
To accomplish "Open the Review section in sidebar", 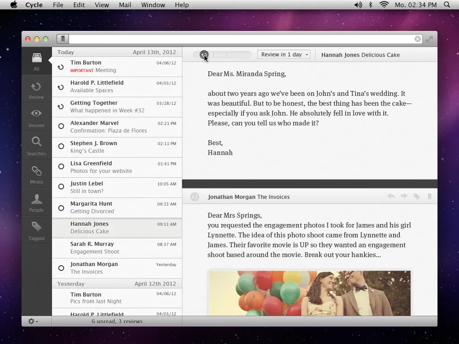I will coord(37,90).
